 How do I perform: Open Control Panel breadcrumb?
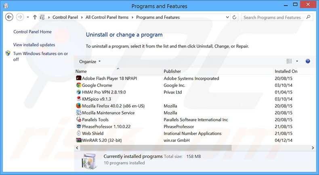click(65, 17)
